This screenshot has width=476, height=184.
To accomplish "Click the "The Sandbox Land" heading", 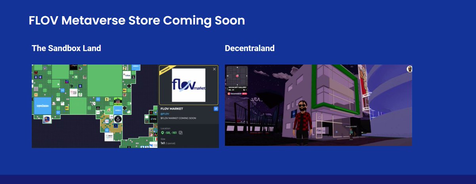I will coord(66,48).
